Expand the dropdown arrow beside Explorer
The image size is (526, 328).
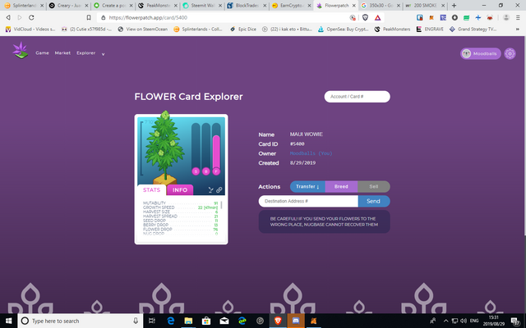coord(103,54)
